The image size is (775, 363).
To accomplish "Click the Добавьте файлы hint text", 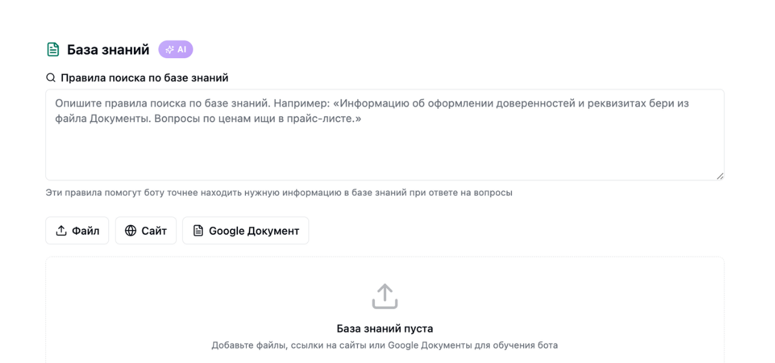I will click(384, 345).
